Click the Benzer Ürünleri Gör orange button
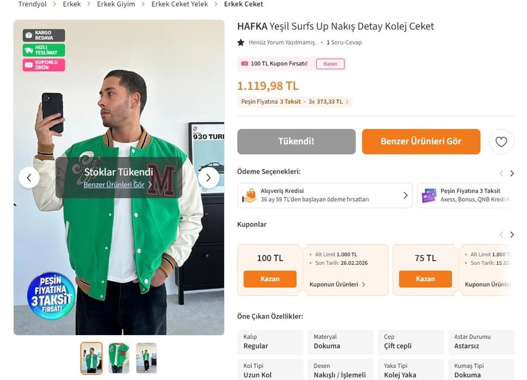 pyautogui.click(x=421, y=142)
